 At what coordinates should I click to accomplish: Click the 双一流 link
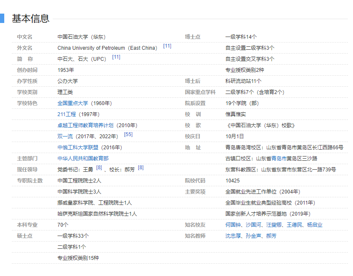point(65,137)
